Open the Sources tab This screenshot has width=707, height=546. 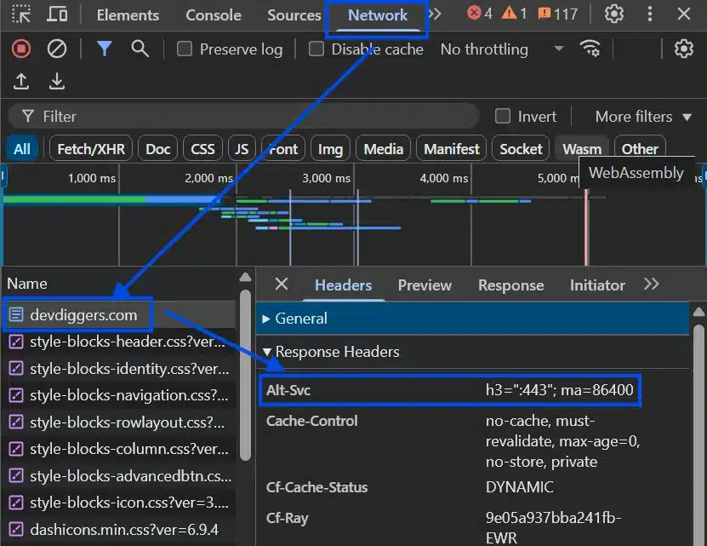(294, 14)
